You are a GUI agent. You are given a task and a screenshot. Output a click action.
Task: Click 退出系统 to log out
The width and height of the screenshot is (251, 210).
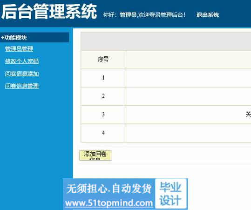click(x=208, y=15)
